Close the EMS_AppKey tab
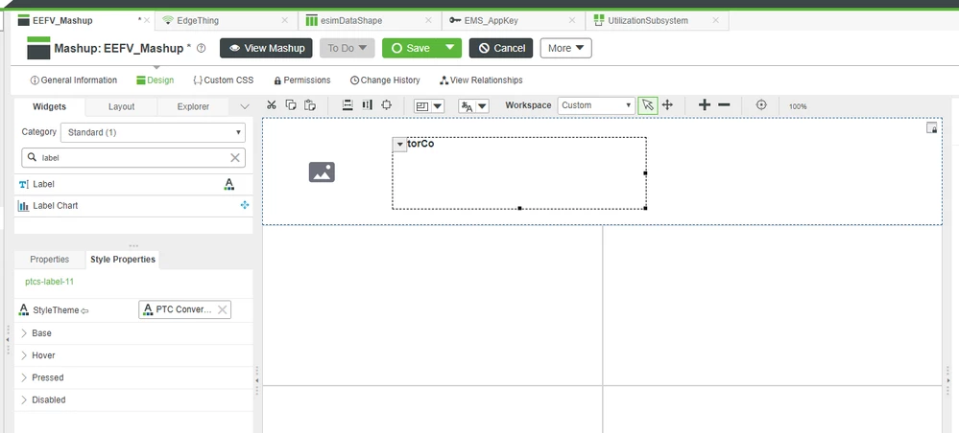Screen dimensions: 959x433 tap(572, 20)
